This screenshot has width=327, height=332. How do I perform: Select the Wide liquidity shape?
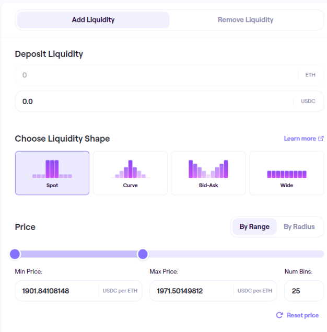[287, 173]
